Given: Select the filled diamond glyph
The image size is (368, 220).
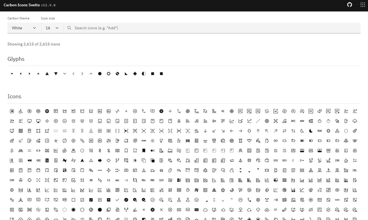Looking at the screenshot, I should coord(135,74).
